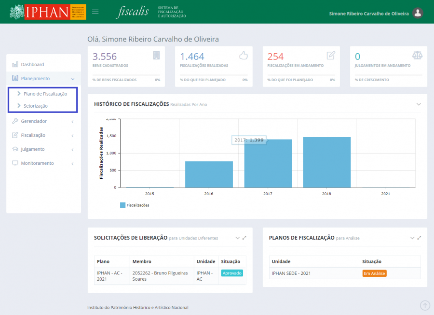Click the building icon on Bens Cadastrados card
434x315 pixels.
tap(156, 55)
